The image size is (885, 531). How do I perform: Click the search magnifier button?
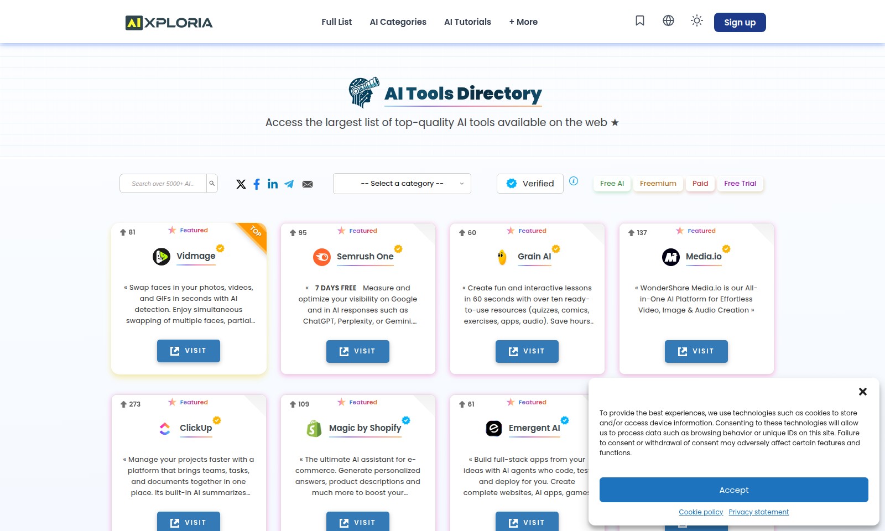(212, 183)
